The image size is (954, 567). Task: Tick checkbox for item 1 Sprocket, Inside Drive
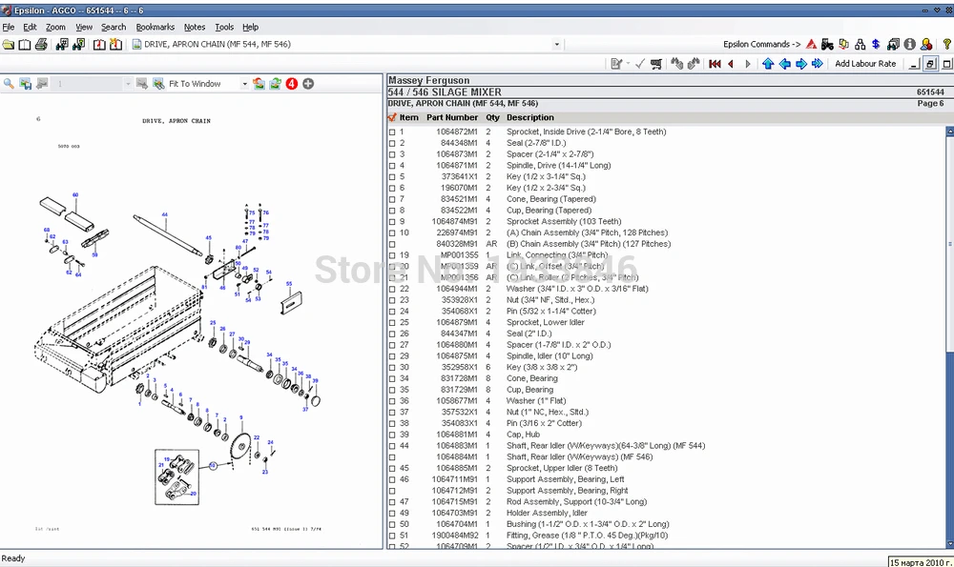click(x=392, y=132)
